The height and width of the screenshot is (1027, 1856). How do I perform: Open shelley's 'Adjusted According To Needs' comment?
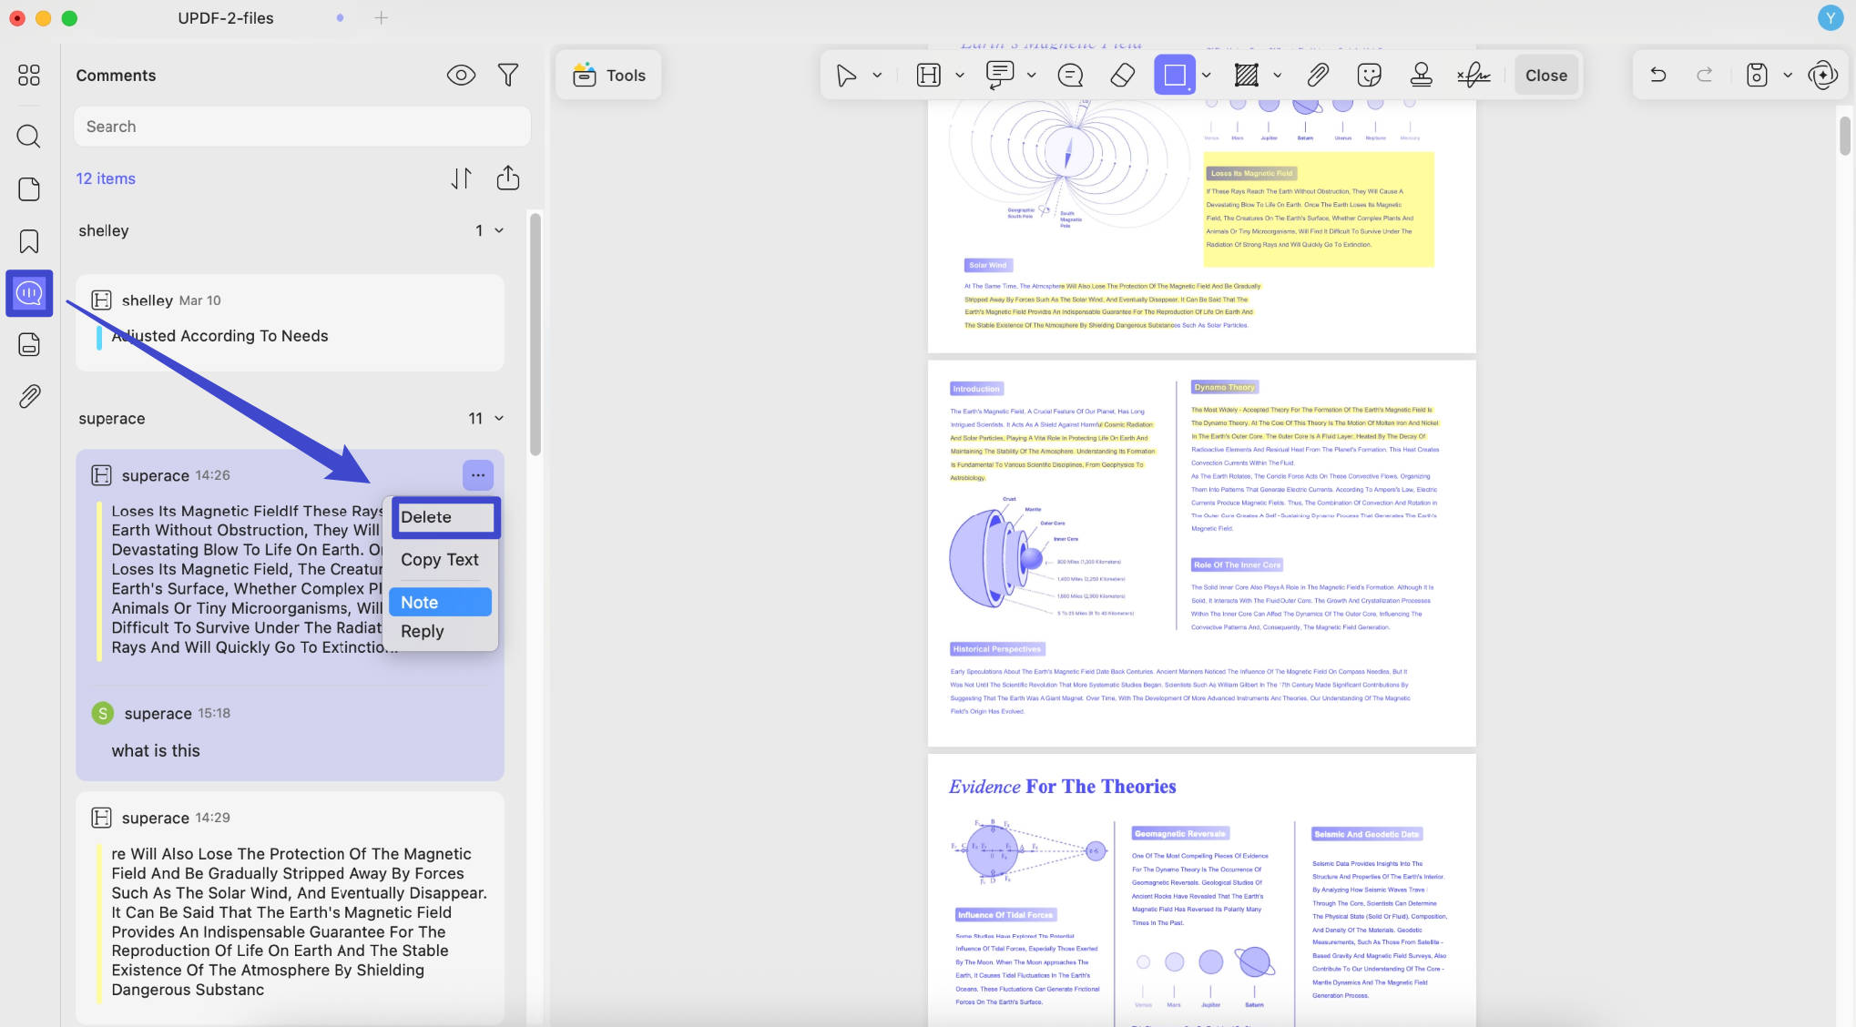click(290, 323)
